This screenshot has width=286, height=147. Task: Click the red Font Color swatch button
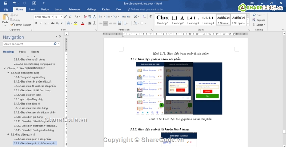click(x=82, y=23)
